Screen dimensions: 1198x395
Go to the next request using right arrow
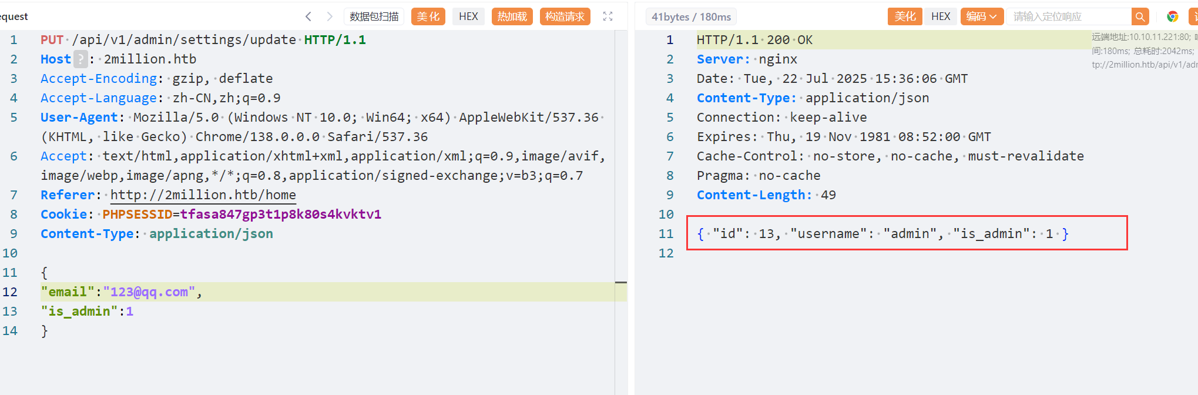click(330, 16)
